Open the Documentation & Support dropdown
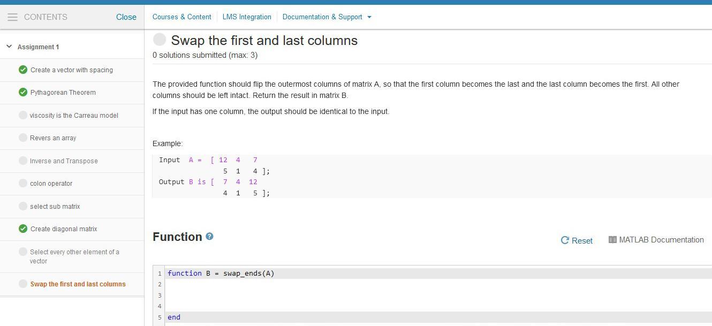 pos(327,17)
